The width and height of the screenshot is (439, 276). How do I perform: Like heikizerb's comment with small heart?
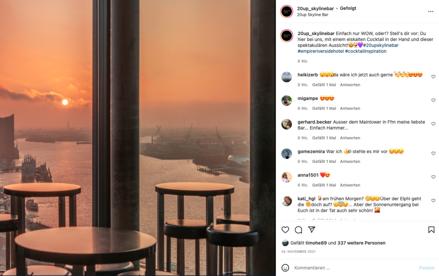coord(433,77)
